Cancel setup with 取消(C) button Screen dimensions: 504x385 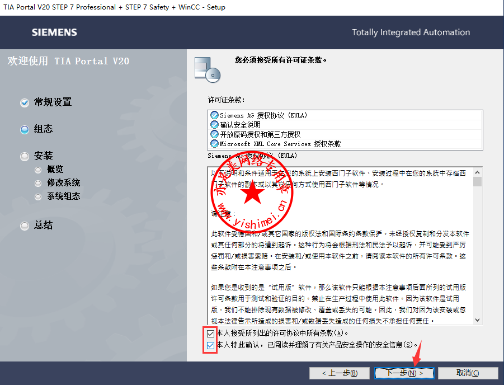pyautogui.click(x=468, y=373)
